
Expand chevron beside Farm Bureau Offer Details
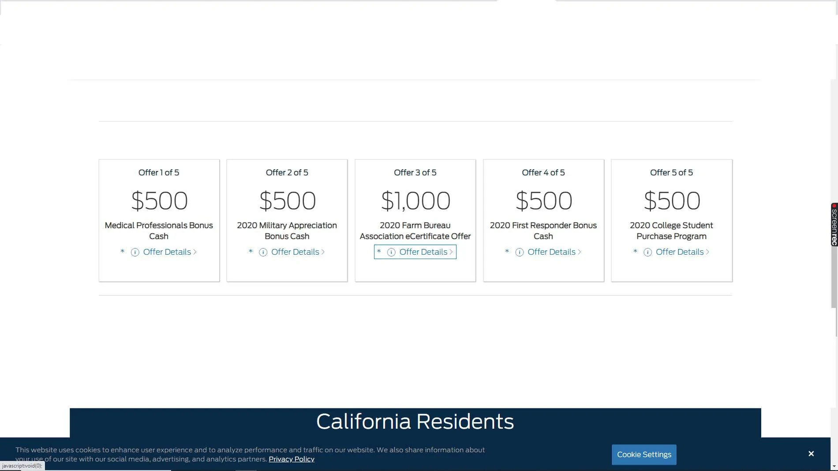[451, 252]
